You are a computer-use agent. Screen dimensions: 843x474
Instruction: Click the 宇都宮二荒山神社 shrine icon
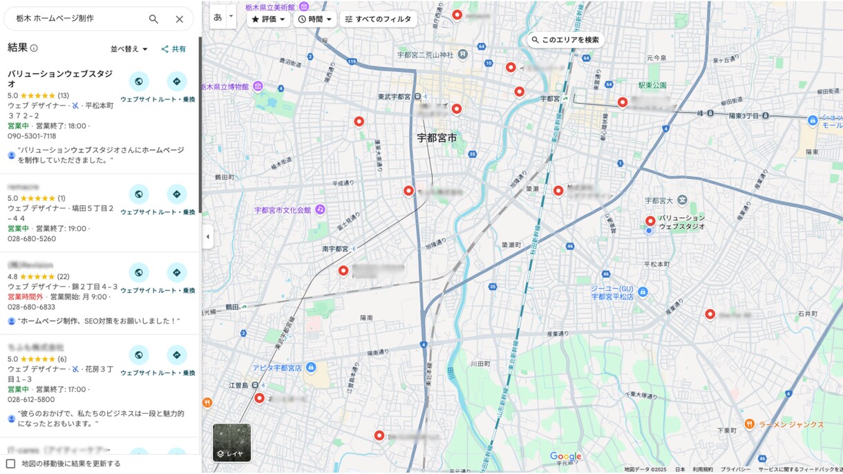462,54
